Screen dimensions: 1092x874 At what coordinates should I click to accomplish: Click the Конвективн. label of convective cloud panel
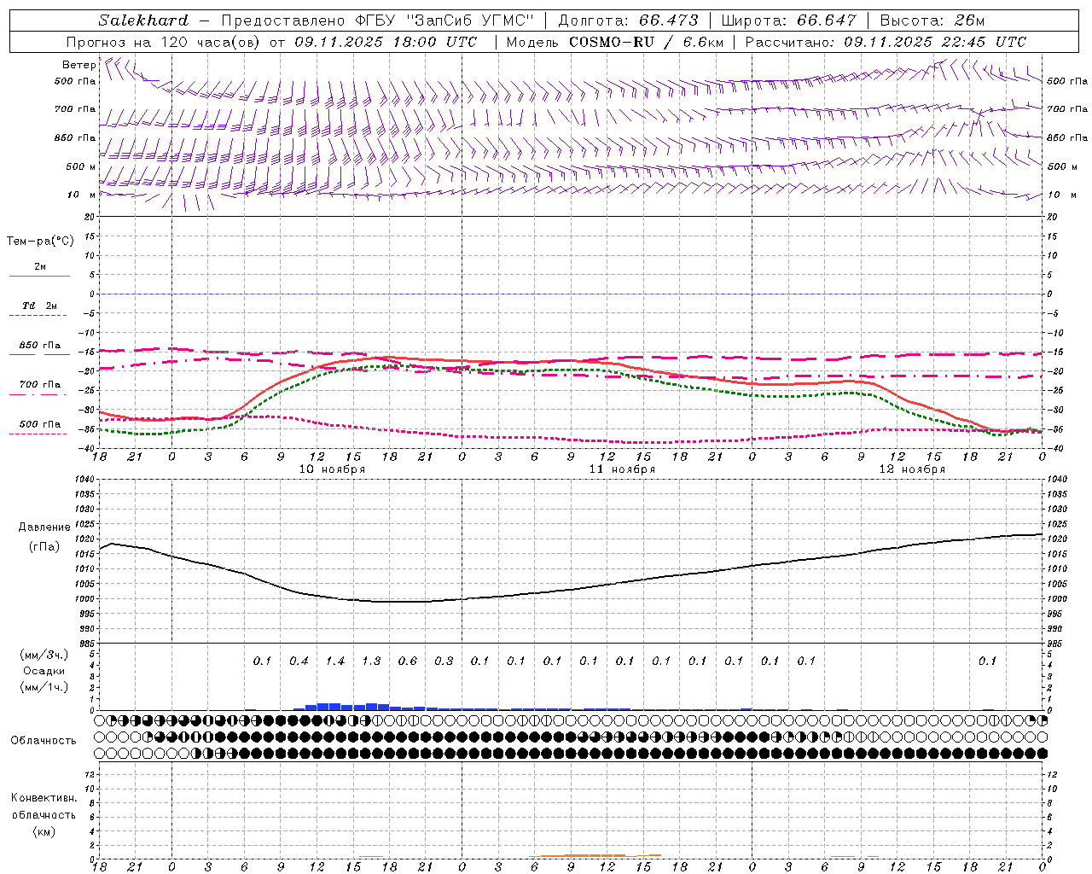[x=44, y=798]
